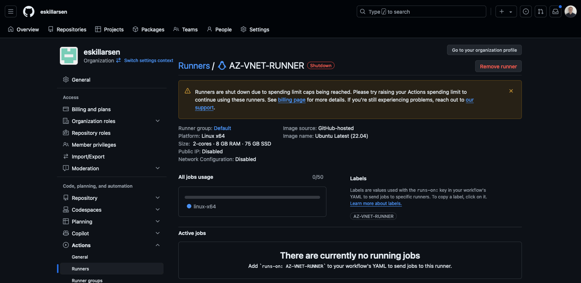Click the Linux penguin icon beside AZ-VNET-RUNNER
The height and width of the screenshot is (283, 581).
point(222,65)
